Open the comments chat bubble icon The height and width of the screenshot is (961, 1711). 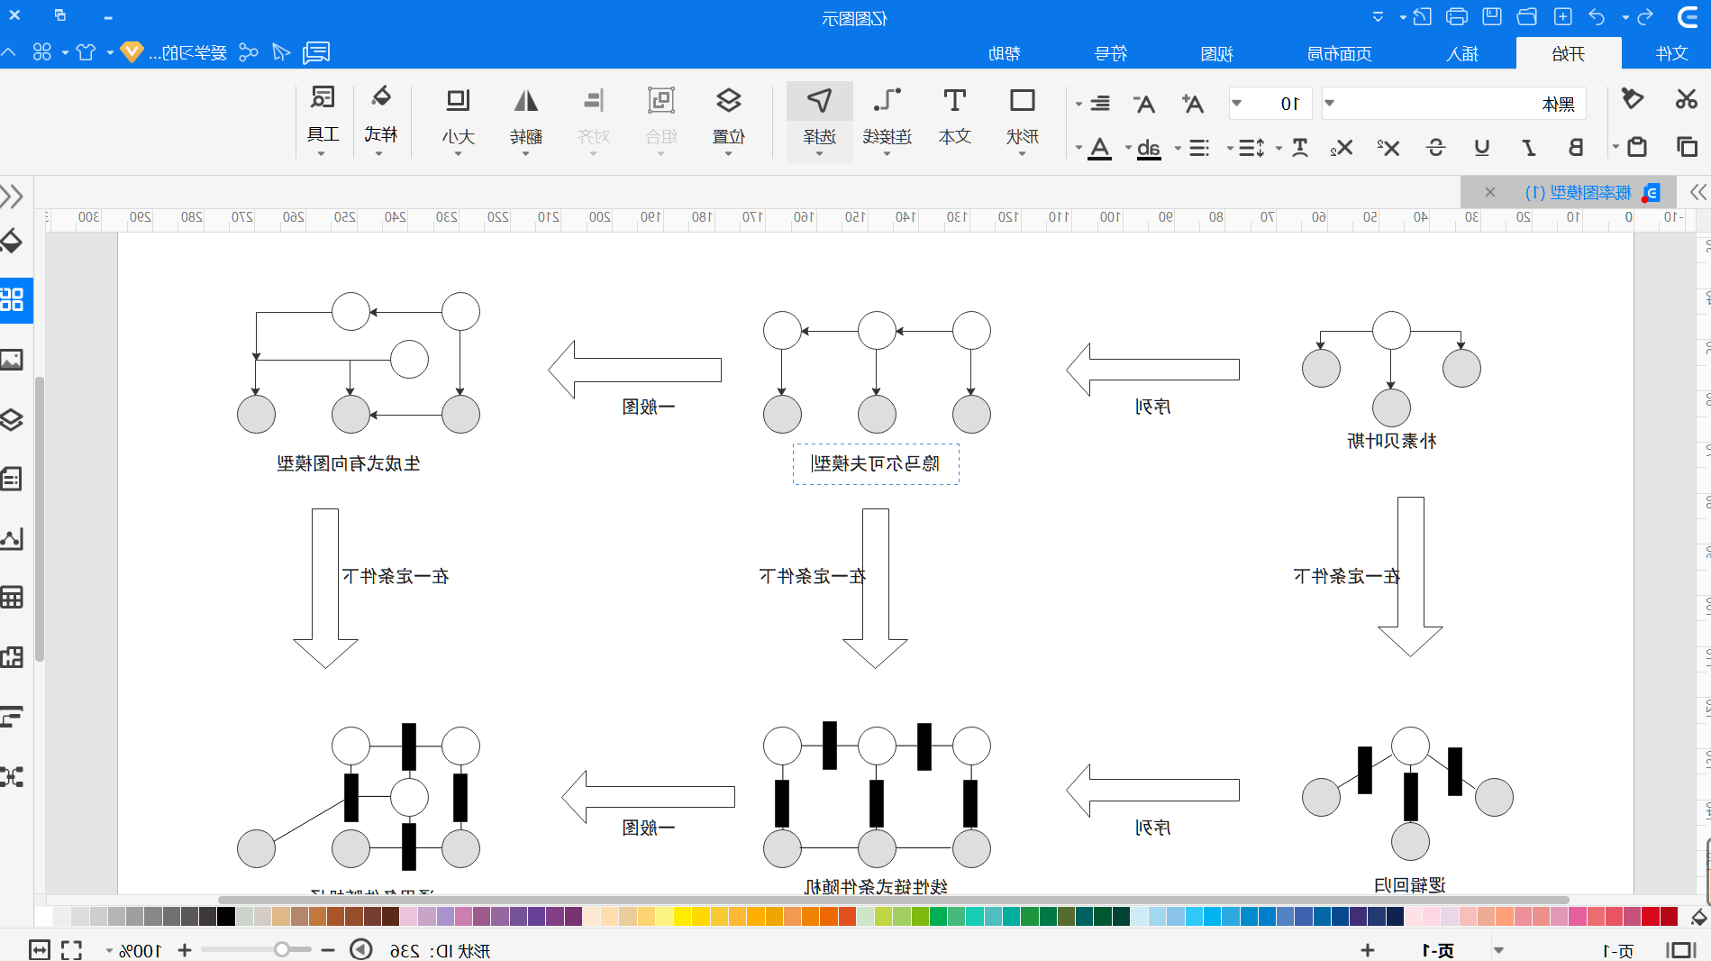pos(316,52)
